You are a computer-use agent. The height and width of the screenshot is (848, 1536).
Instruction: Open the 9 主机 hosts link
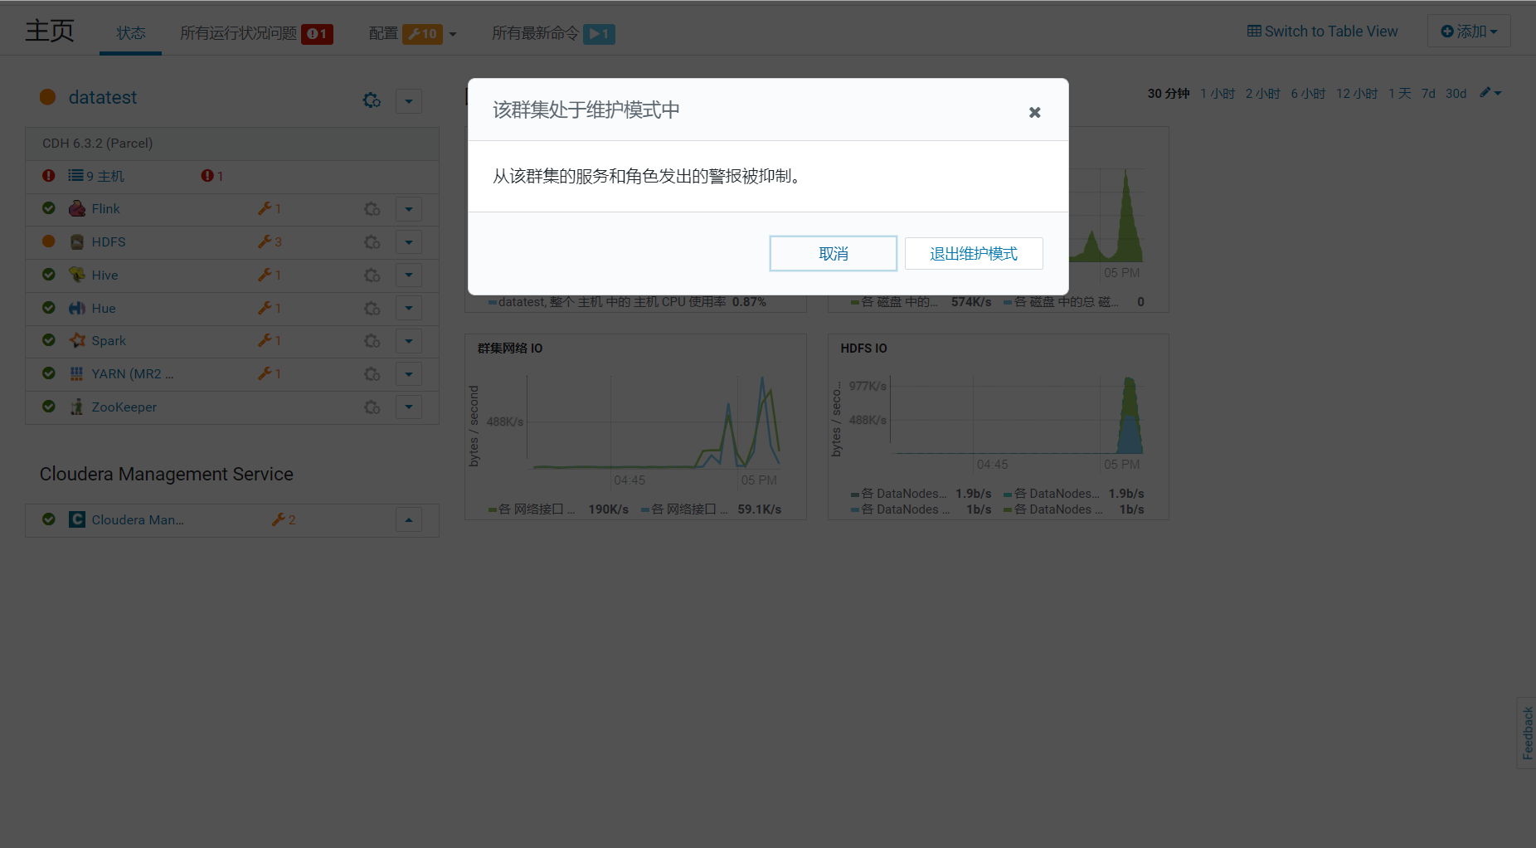(x=96, y=176)
